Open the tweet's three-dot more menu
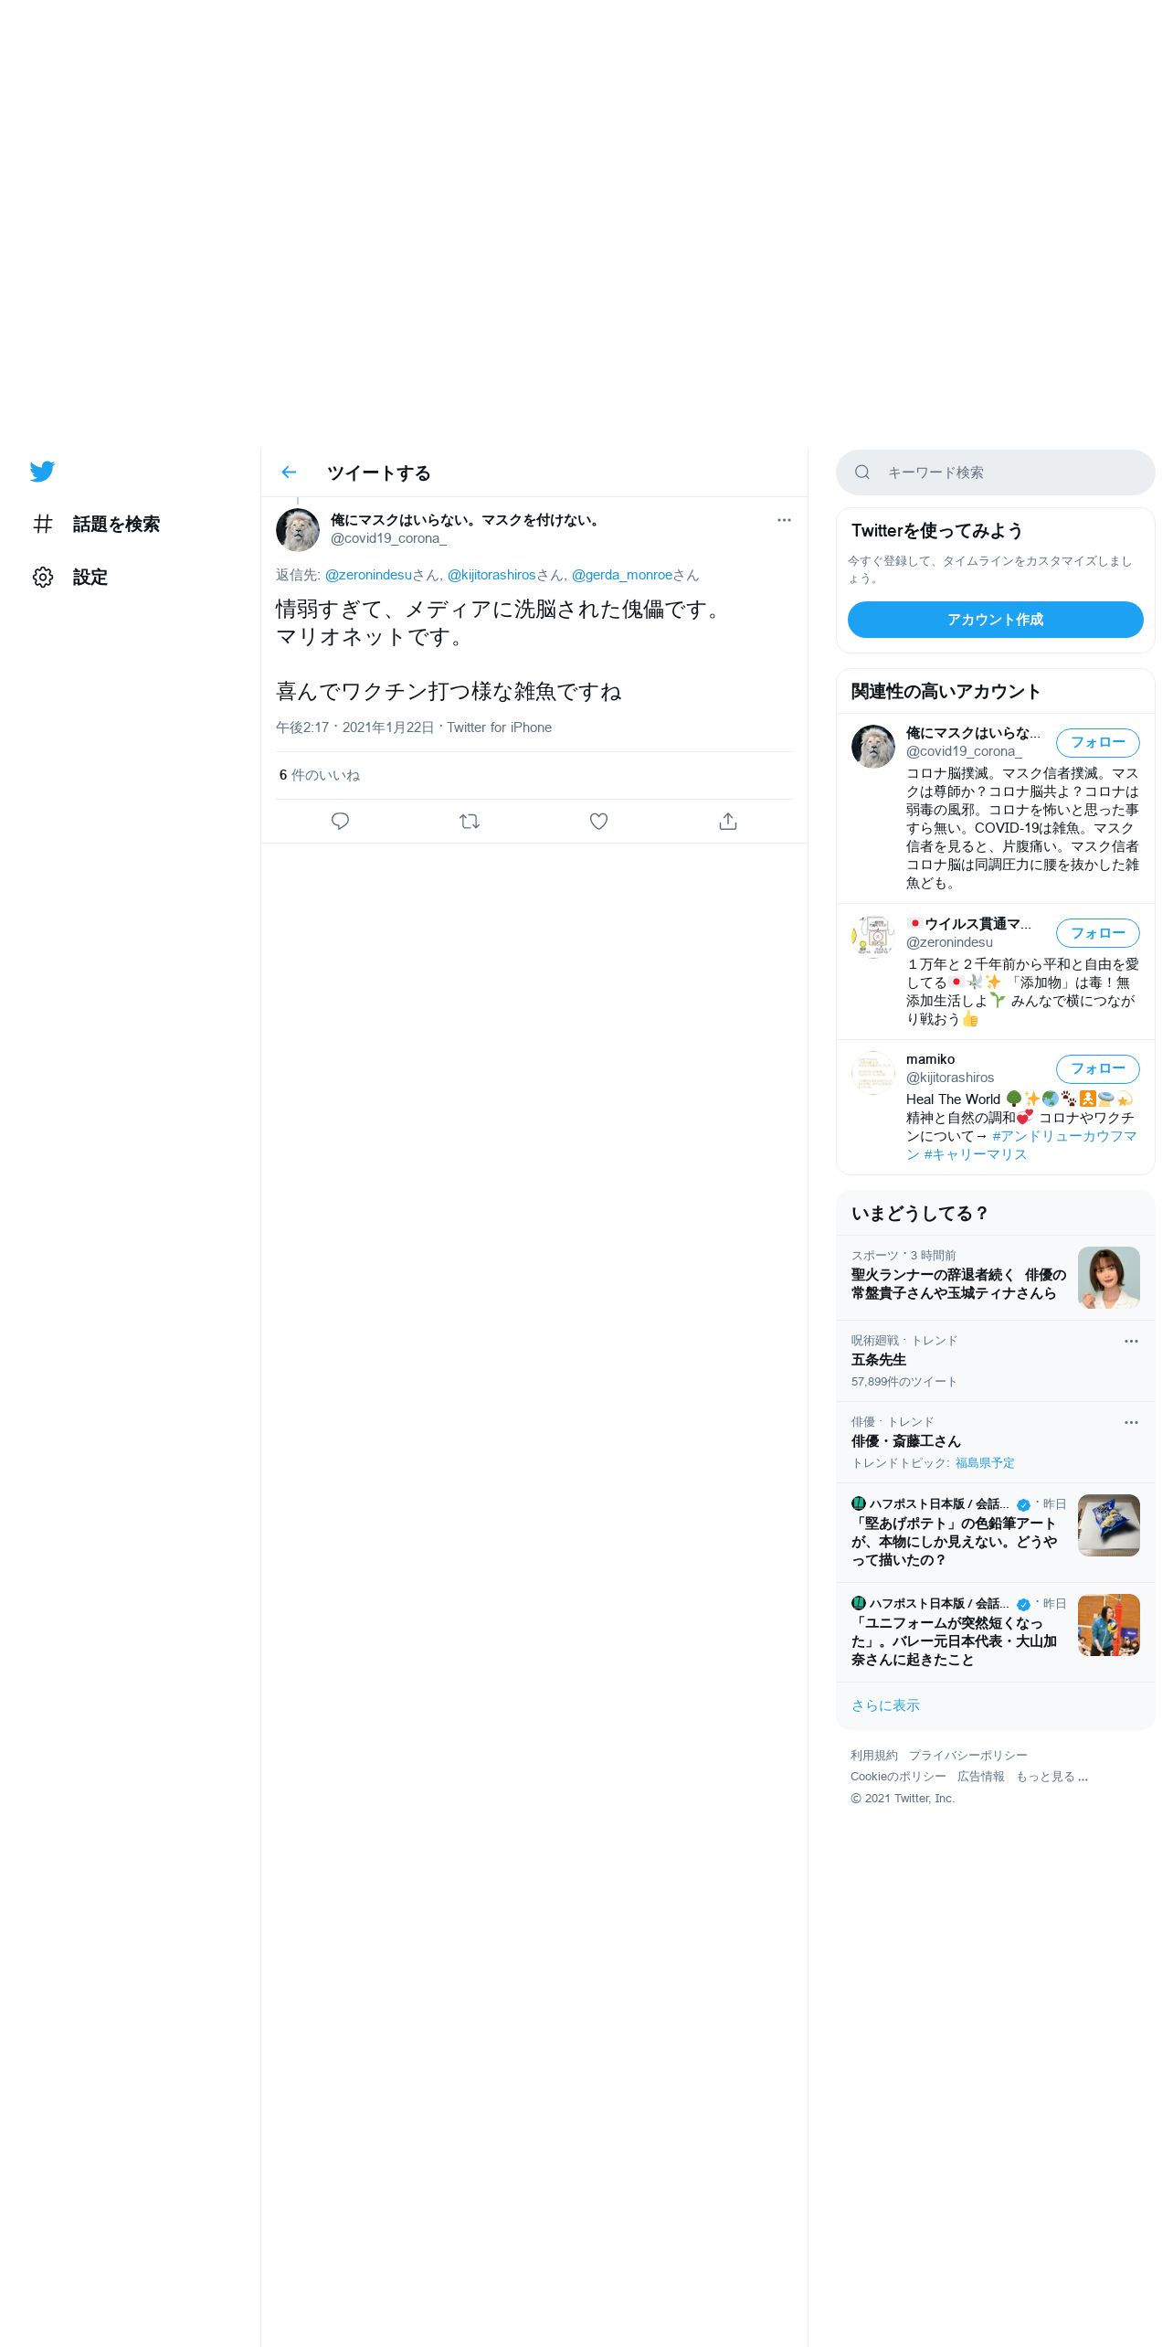Viewport: 1173px width, 2347px height. pyautogui.click(x=784, y=520)
